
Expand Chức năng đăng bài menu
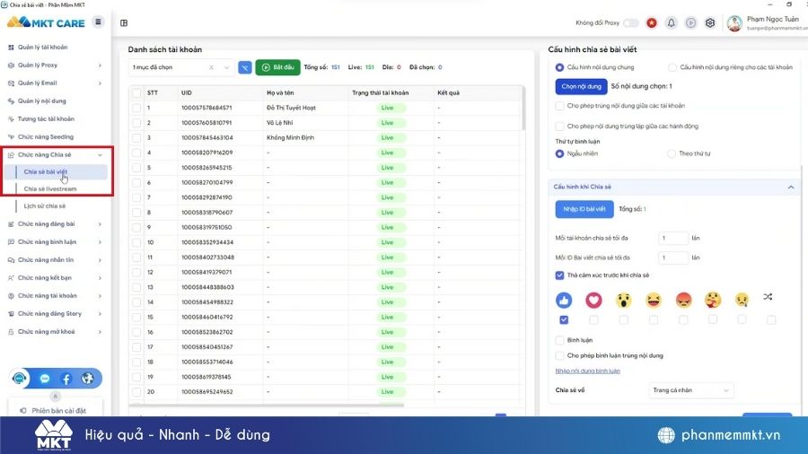(100, 224)
